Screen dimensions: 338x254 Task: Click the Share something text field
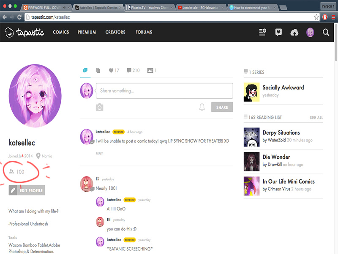tap(165, 91)
